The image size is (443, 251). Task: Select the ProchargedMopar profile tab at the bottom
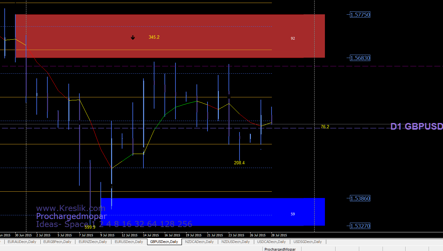pos(280,249)
